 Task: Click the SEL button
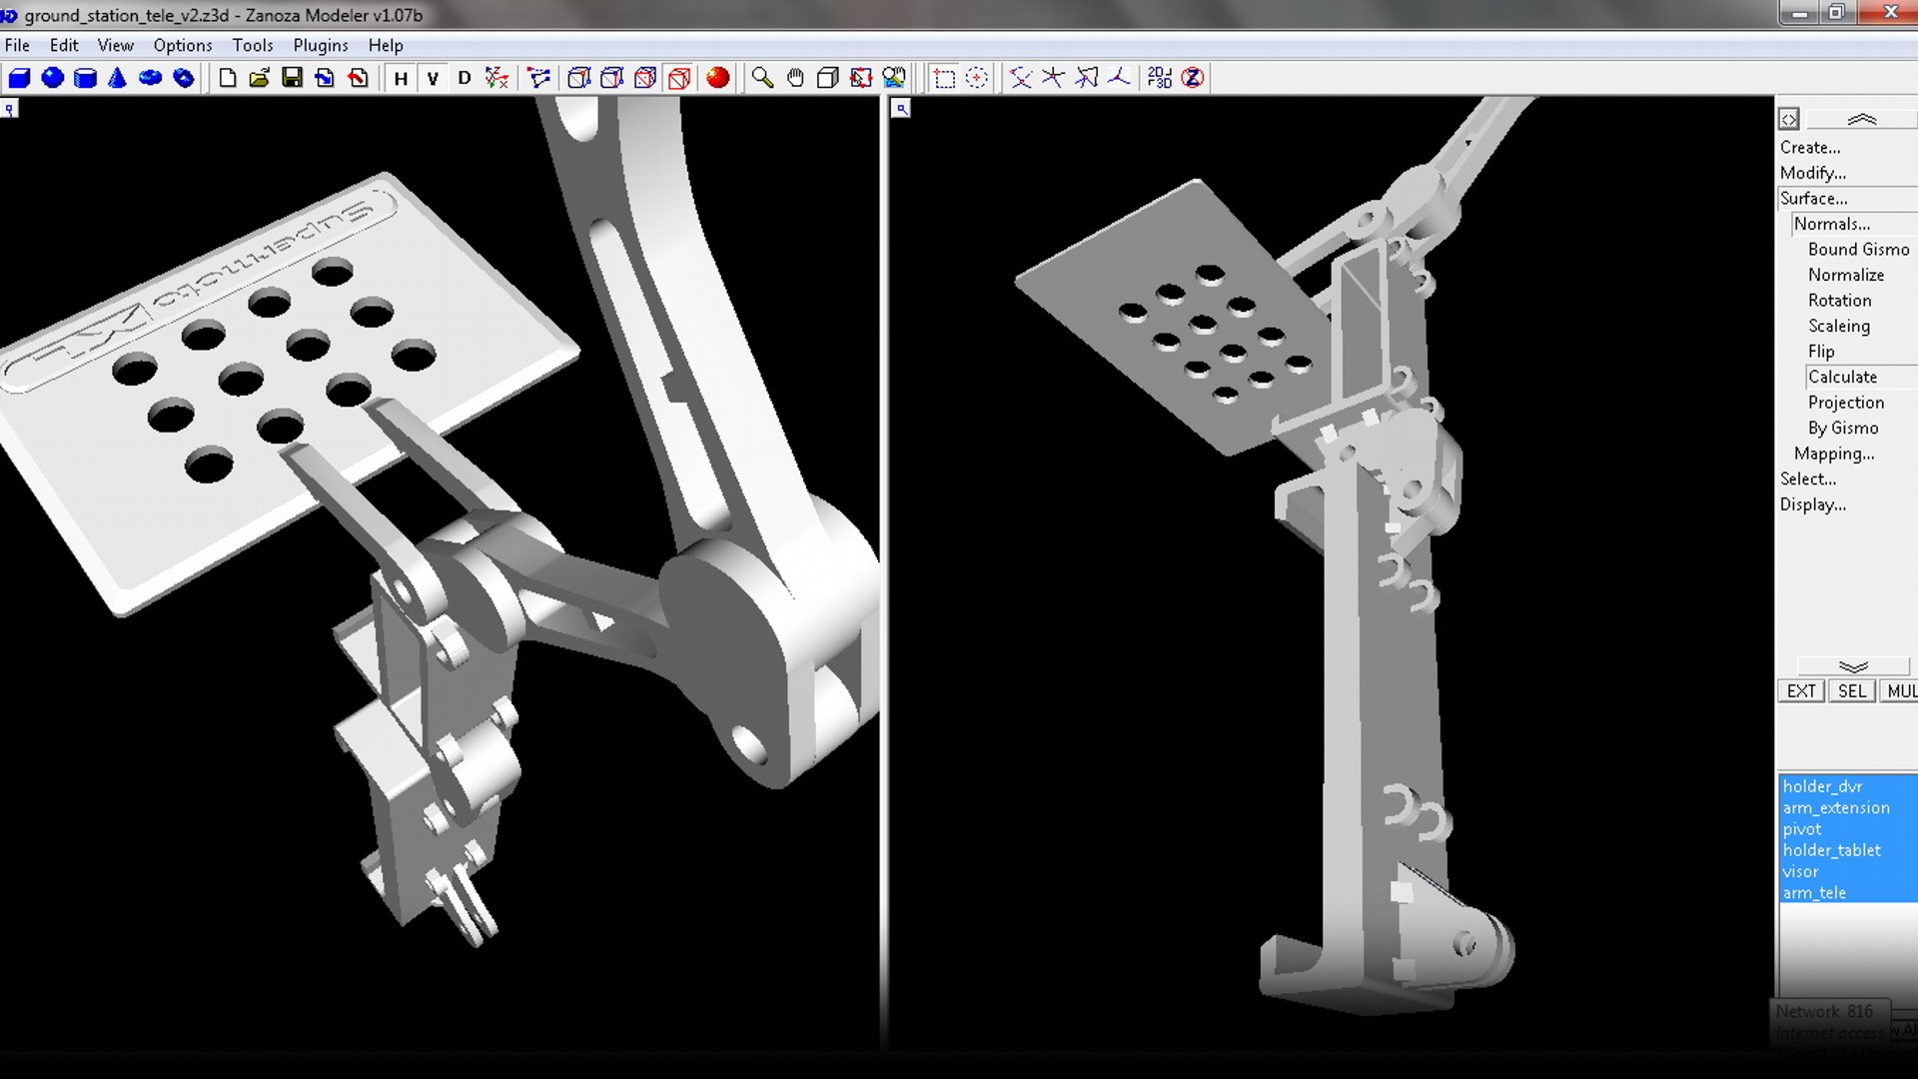point(1851,691)
